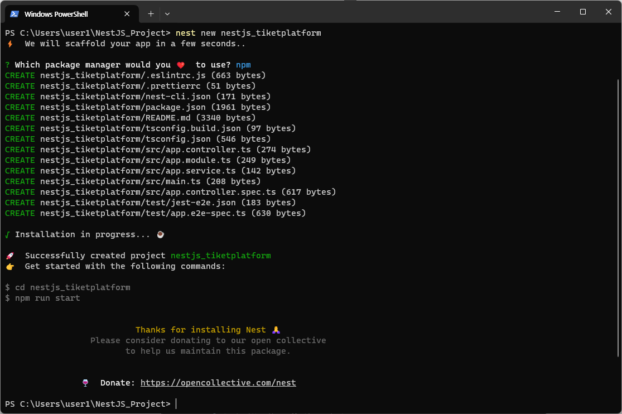Click 'to help us maintain this package.' text
Screen dimensions: 622x414
208,351
